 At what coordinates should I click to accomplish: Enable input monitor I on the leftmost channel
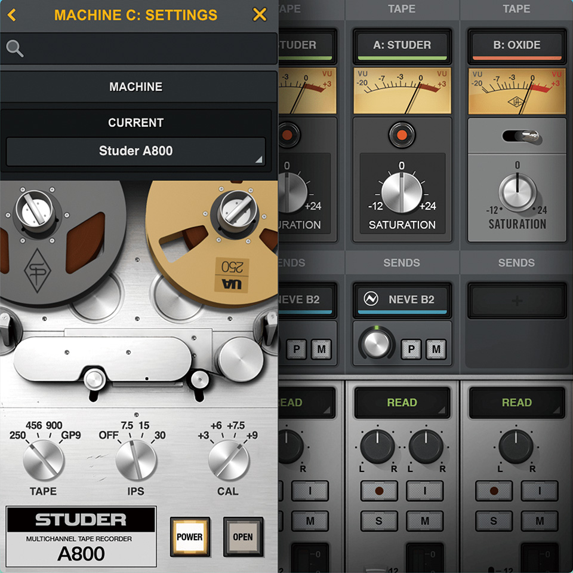coord(310,491)
